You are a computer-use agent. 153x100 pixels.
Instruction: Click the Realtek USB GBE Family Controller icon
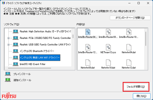point(16,44)
